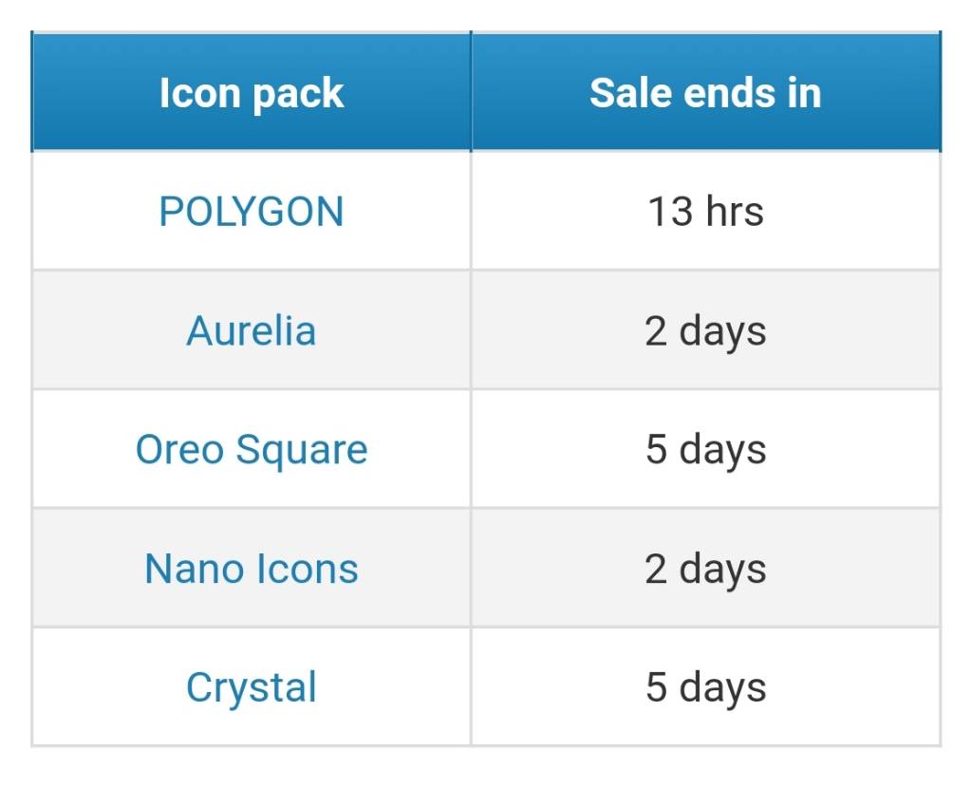
Task: Click the word 'pack' in the header
Action: tap(298, 95)
